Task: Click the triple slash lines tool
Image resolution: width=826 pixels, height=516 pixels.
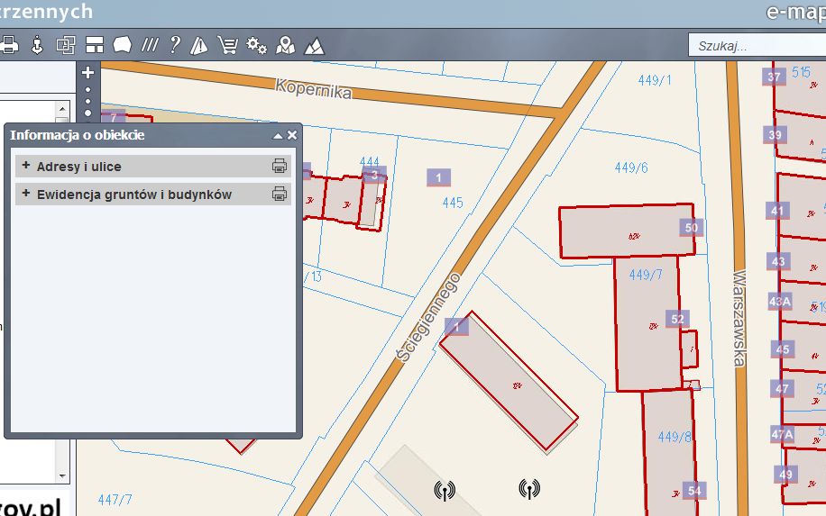Action: (x=150, y=44)
